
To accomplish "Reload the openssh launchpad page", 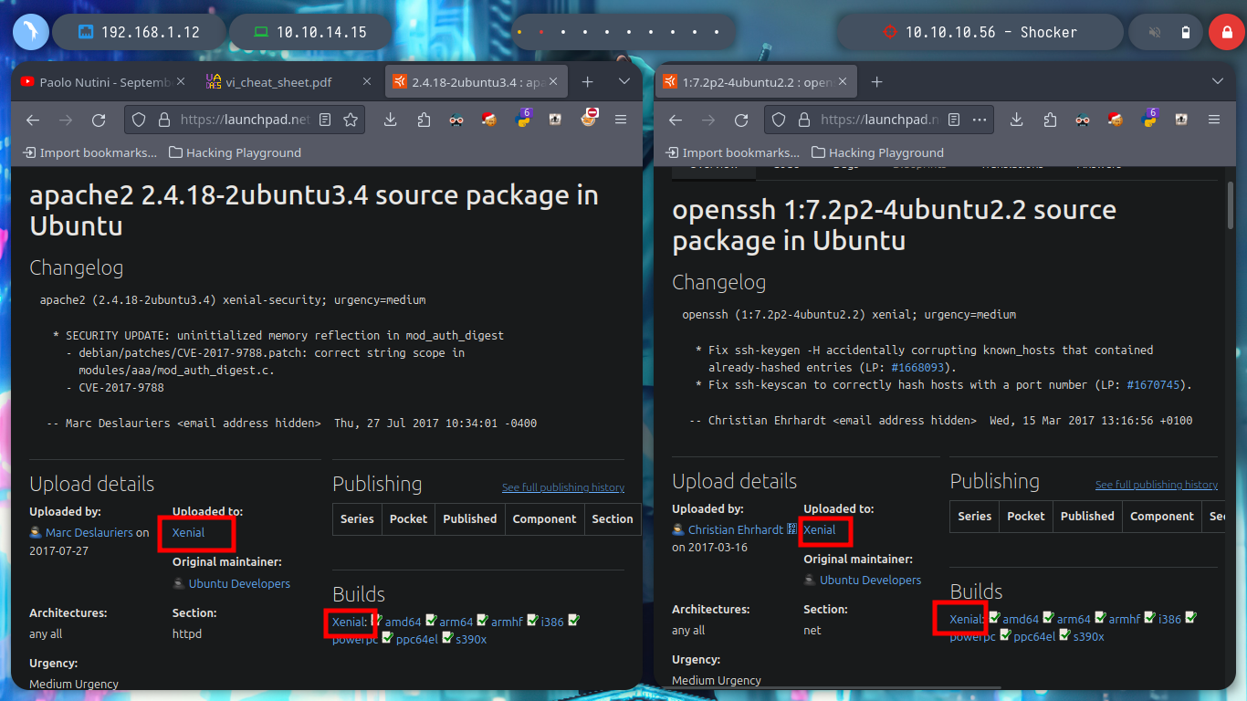I will click(741, 120).
